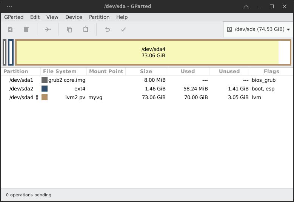This screenshot has height=202, width=294.
Task: Click the gray grub2 core.img color swatch
Action: tap(45, 80)
